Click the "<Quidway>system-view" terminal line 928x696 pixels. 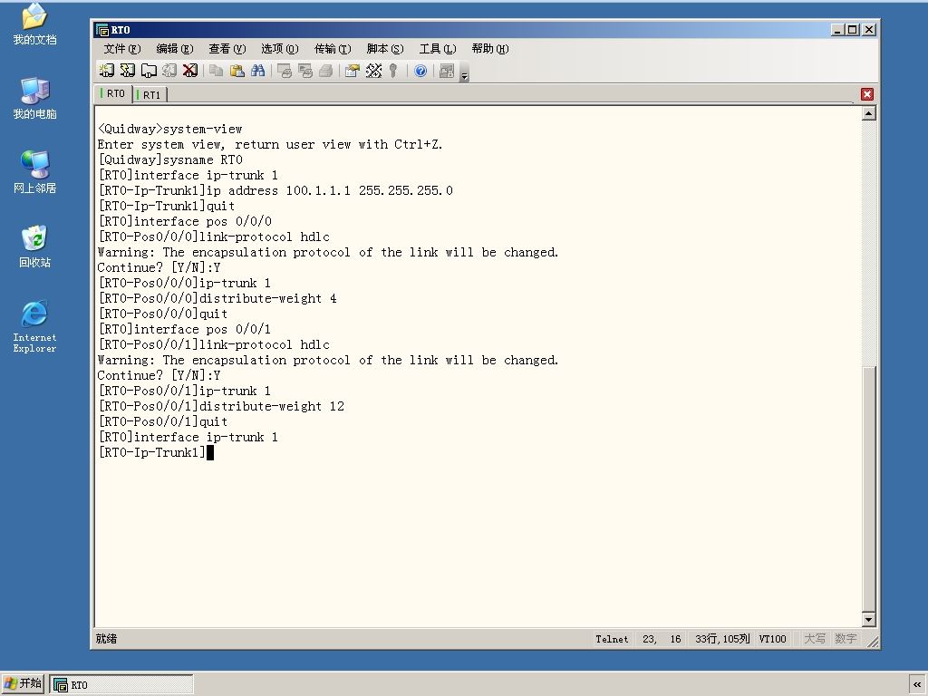169,129
